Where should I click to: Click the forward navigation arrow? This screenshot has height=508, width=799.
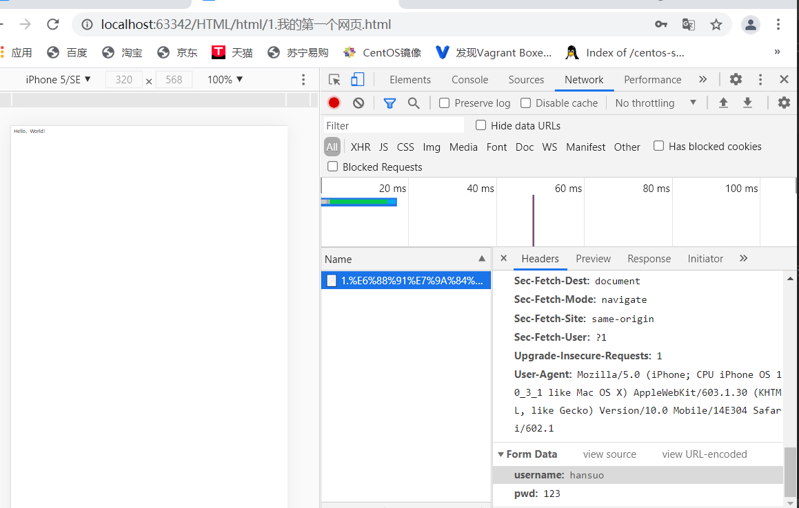click(25, 24)
